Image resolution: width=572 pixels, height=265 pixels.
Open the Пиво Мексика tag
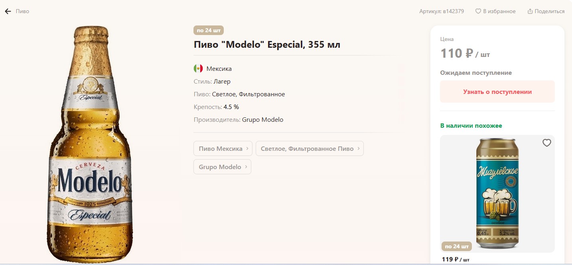click(x=223, y=148)
